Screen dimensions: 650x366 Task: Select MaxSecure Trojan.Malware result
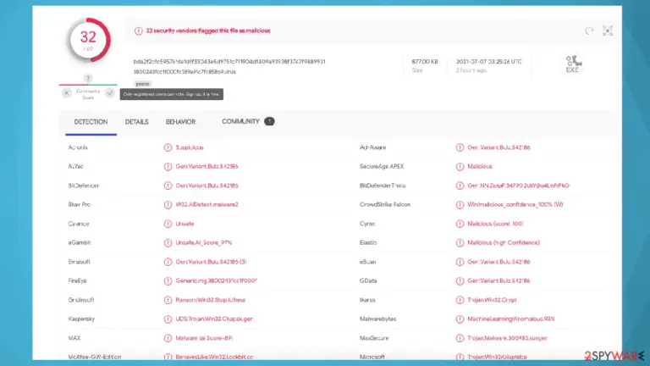coord(508,338)
